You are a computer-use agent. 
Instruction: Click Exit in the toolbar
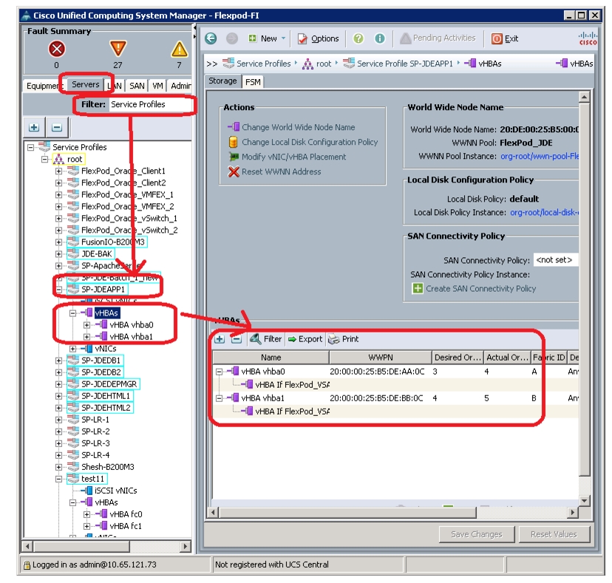pyautogui.click(x=505, y=38)
